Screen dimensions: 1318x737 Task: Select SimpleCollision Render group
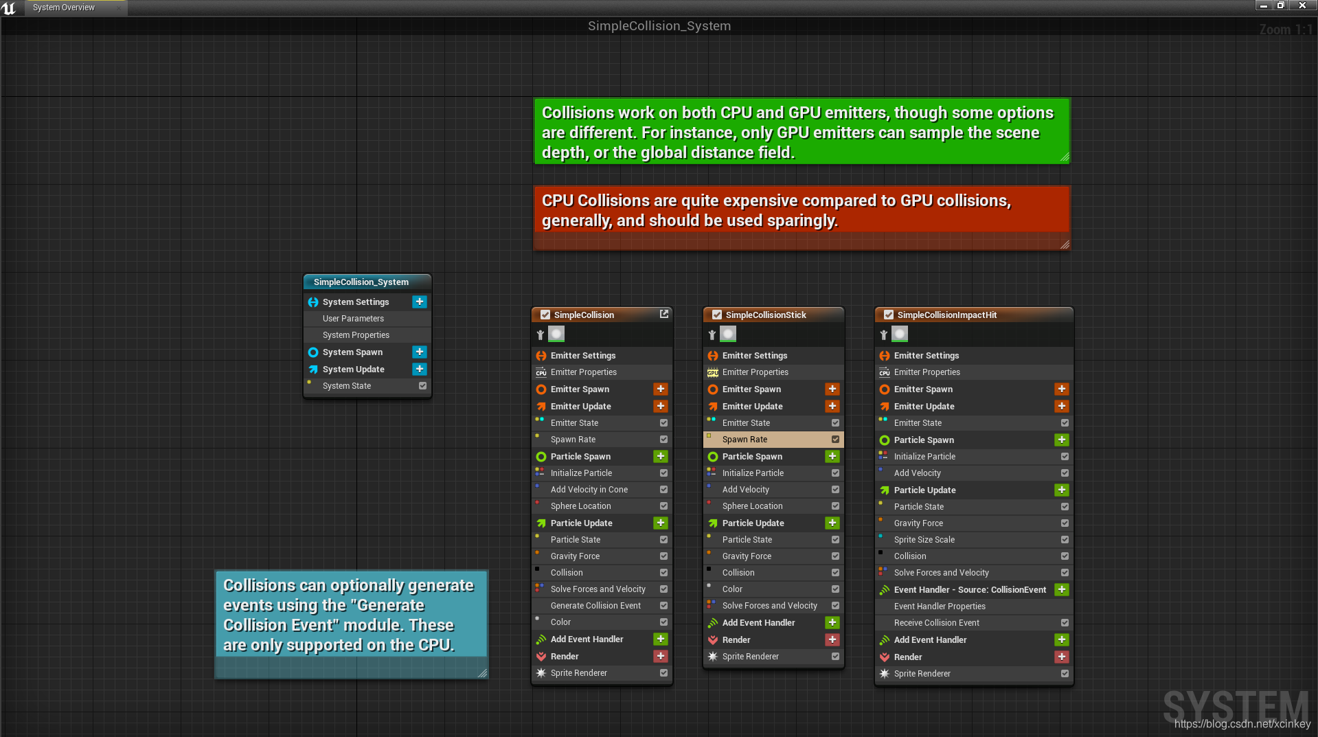(x=602, y=656)
